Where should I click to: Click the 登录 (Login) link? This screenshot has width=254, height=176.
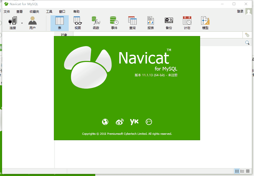point(240,11)
